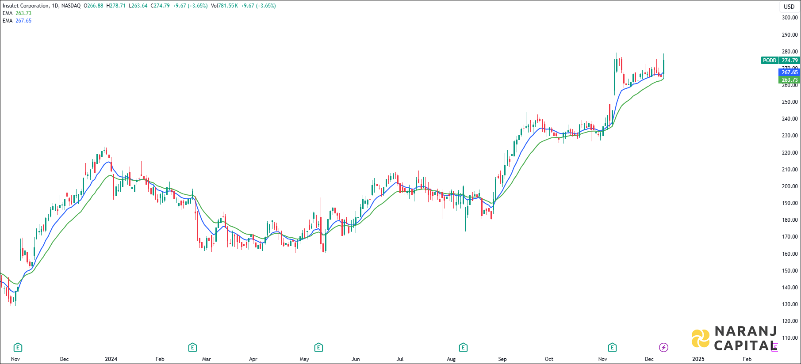This screenshot has height=364, width=801.
Task: Click the Aug label on time axis
Action: [451, 359]
